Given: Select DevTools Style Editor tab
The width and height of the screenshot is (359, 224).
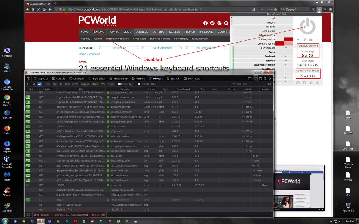Looking at the screenshot, I should click(x=97, y=78).
